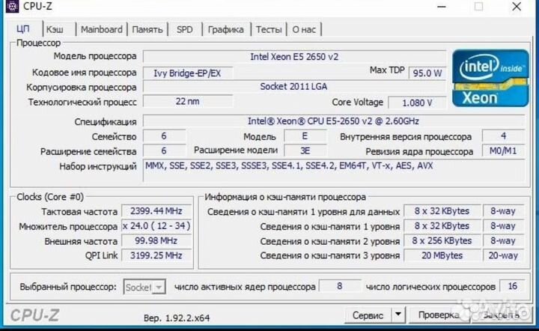Switch to the Память tab
The height and width of the screenshot is (331, 539).
pyautogui.click(x=147, y=29)
